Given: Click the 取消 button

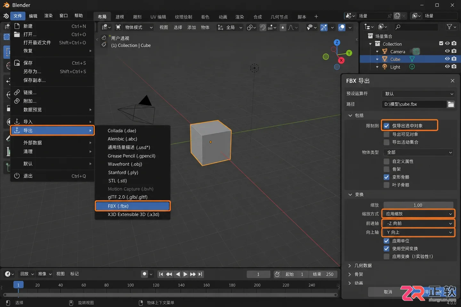Looking at the screenshot, I should click(x=388, y=292).
